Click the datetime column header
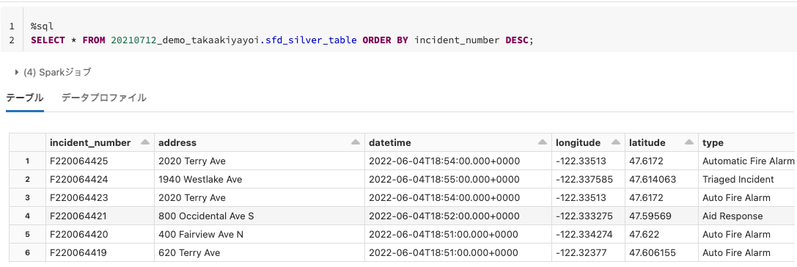Image resolution: width=797 pixels, height=267 pixels. pos(458,142)
